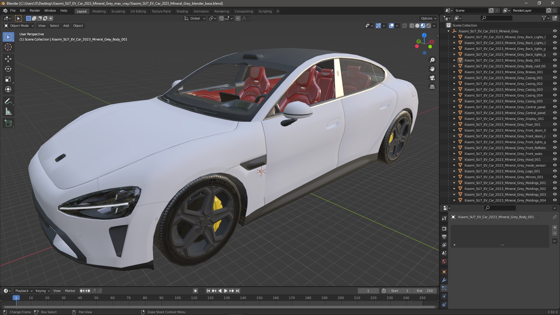The height and width of the screenshot is (315, 560).
Task: Open Object Mode dropdown
Action: [x=19, y=26]
